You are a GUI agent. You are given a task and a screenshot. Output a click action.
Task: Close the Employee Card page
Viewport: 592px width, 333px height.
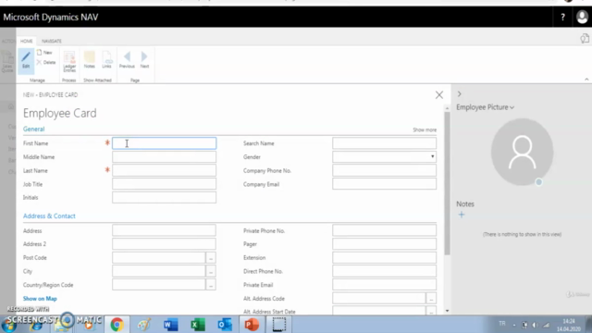439,94
